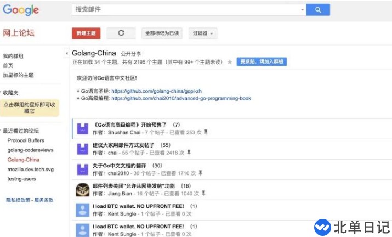Open Protocol Buffers forum
The height and width of the screenshot is (237, 392).
click(26, 140)
